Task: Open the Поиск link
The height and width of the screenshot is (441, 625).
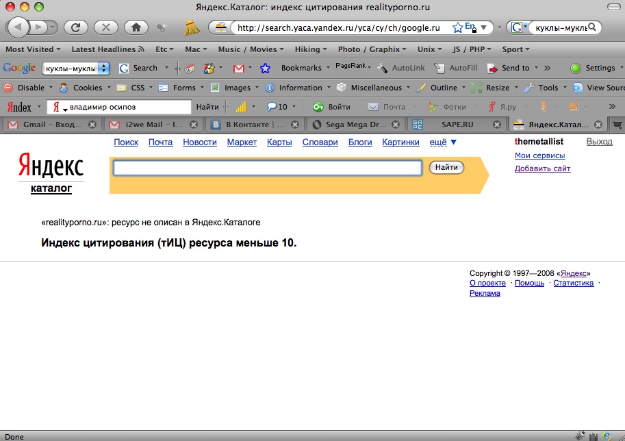Action: pos(126,142)
